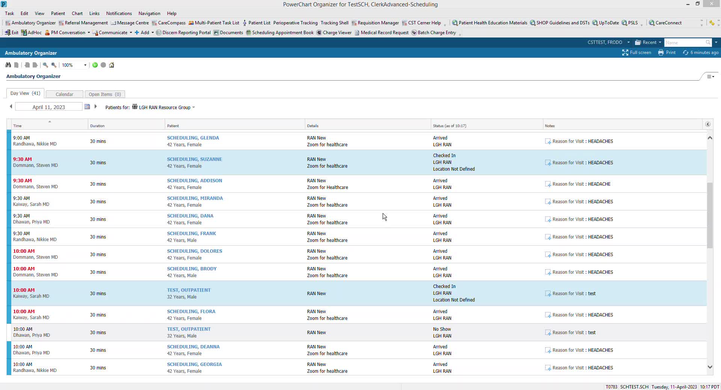This screenshot has height=390, width=721.
Task: Open Scheduling Appointment Book
Action: pyautogui.click(x=280, y=33)
